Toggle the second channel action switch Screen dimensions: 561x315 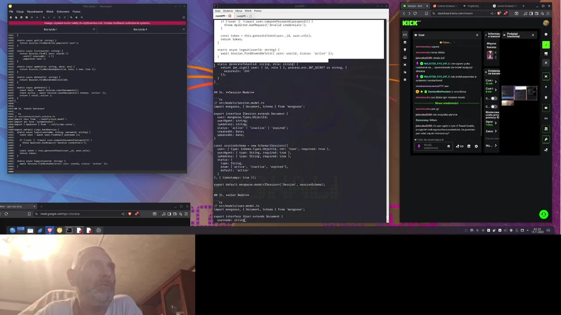494,106
